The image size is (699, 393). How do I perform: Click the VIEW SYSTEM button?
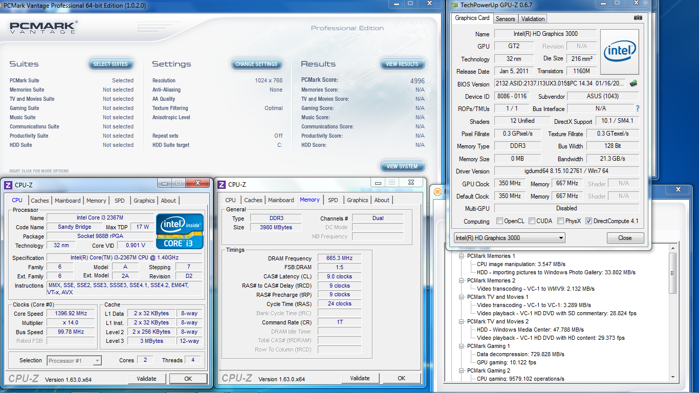click(402, 167)
